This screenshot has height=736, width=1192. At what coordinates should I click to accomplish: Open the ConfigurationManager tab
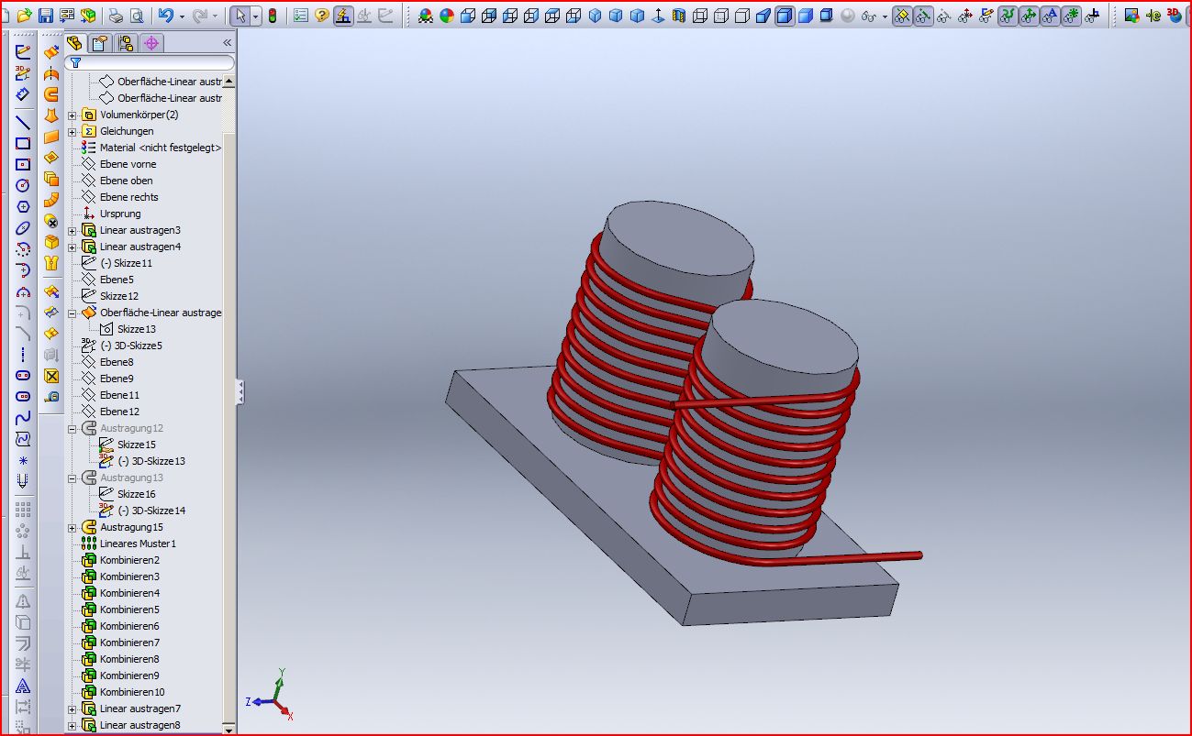(x=125, y=43)
